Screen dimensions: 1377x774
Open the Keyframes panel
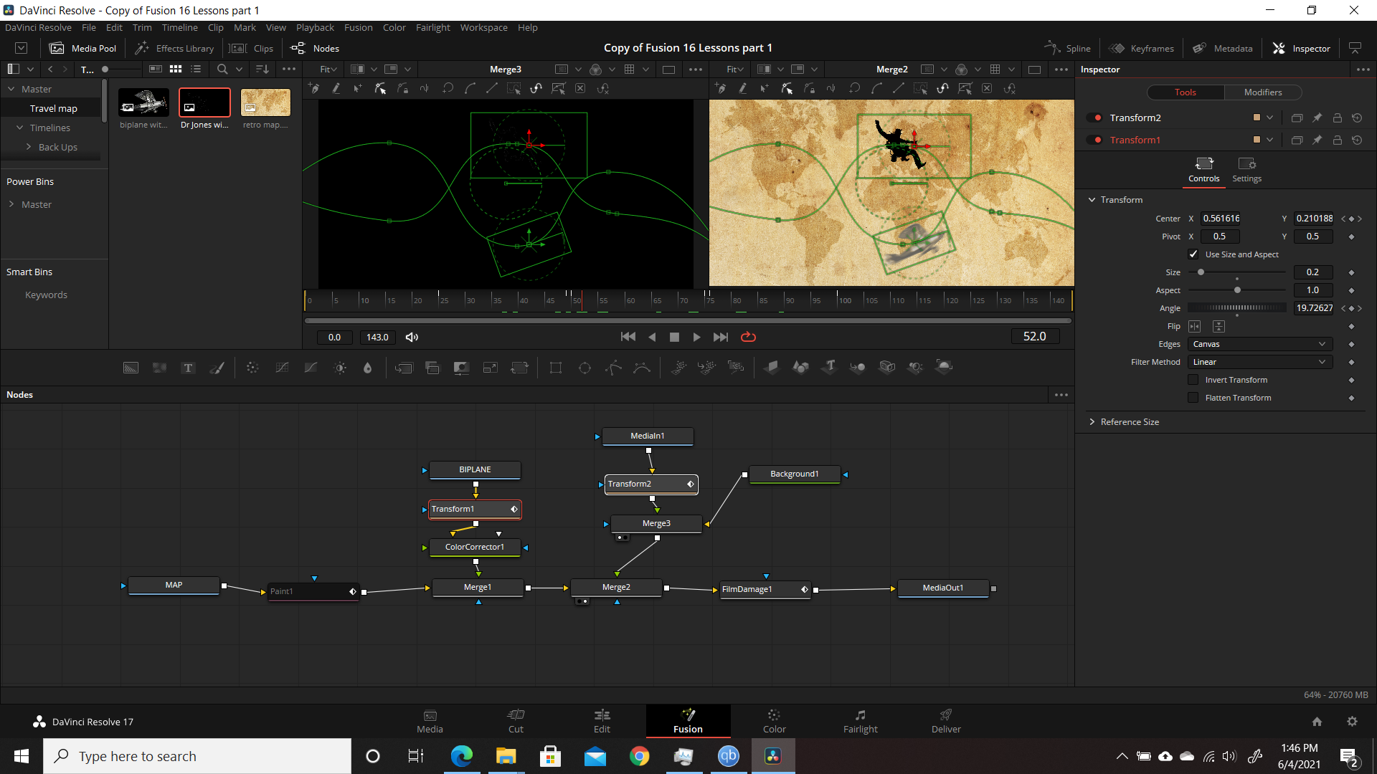(1141, 48)
